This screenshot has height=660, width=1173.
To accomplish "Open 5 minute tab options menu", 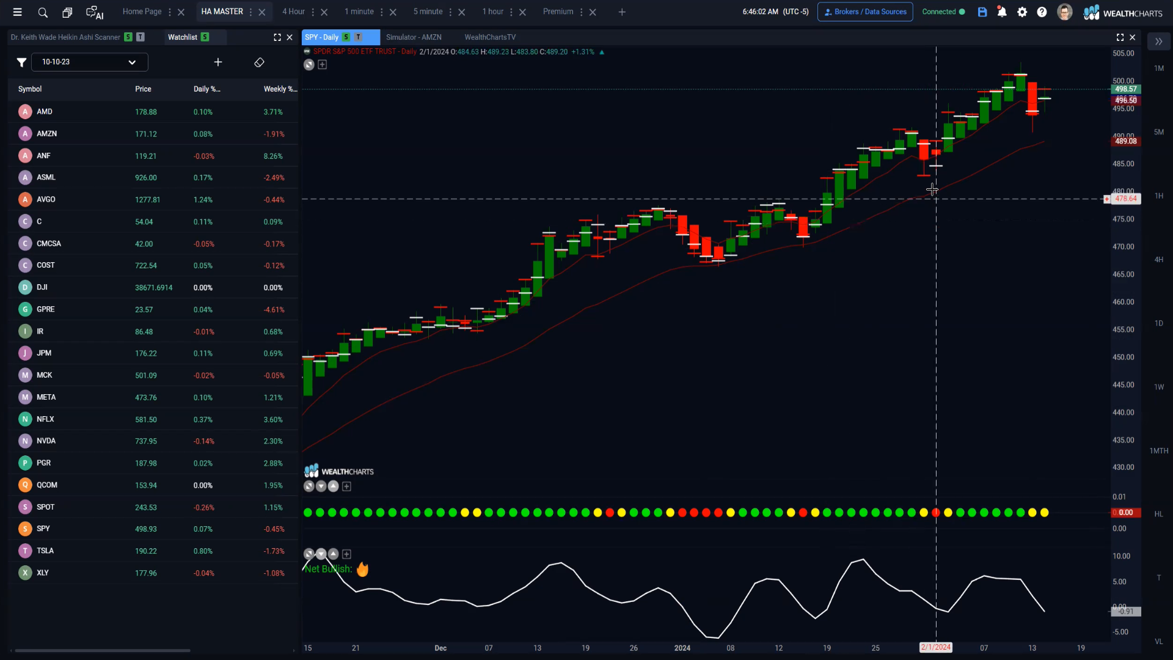I will (x=451, y=12).
